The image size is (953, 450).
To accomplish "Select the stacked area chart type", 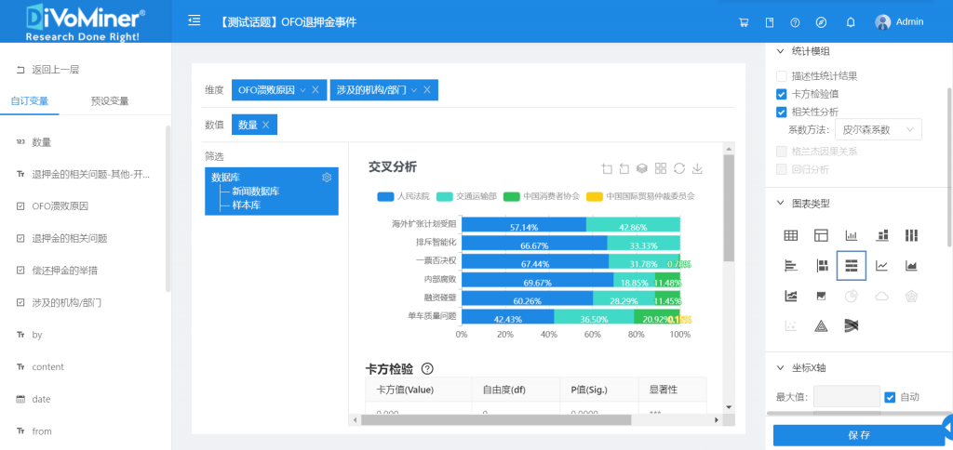I will (x=791, y=296).
